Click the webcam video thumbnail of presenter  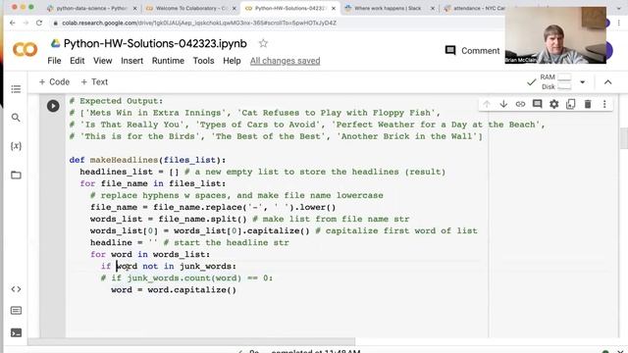pyautogui.click(x=555, y=35)
